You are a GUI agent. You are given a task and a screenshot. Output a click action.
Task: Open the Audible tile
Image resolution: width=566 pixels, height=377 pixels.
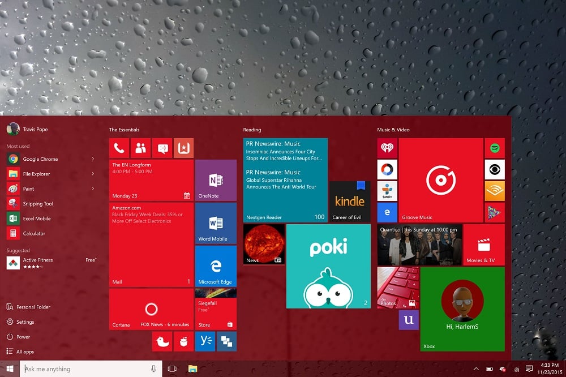[495, 191]
